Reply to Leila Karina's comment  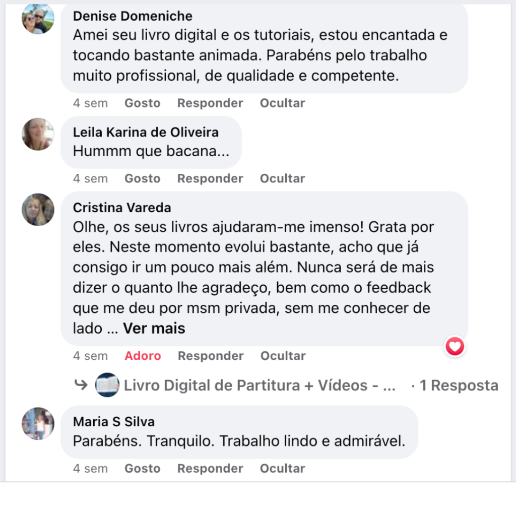tap(210, 178)
